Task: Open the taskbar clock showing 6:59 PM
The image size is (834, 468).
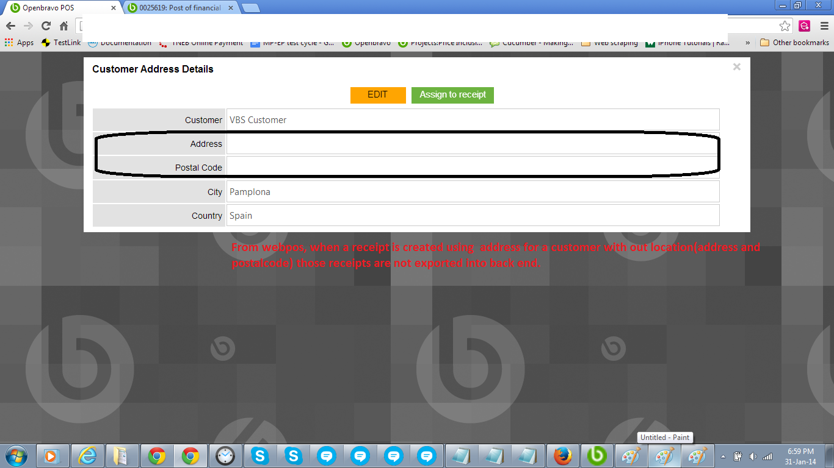Action: click(x=800, y=456)
